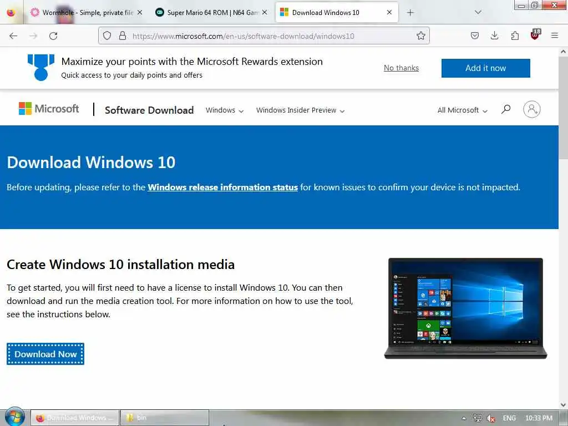568x426 pixels.
Task: Select Firefox Download Windows taskbar button
Action: point(75,418)
